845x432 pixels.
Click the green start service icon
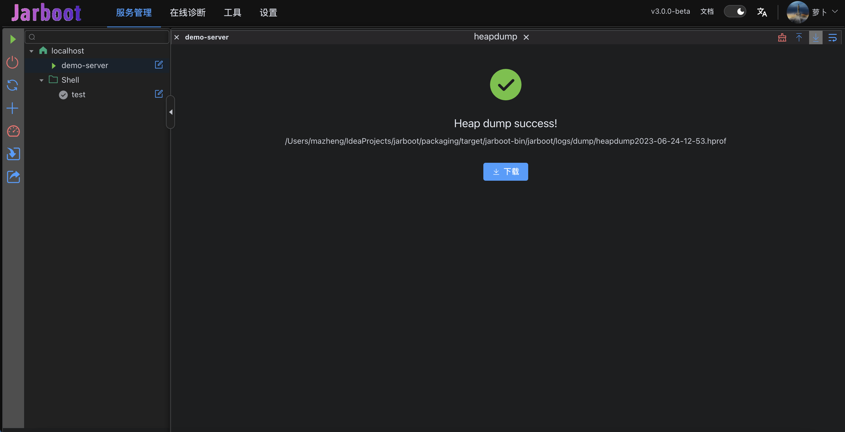tap(13, 39)
